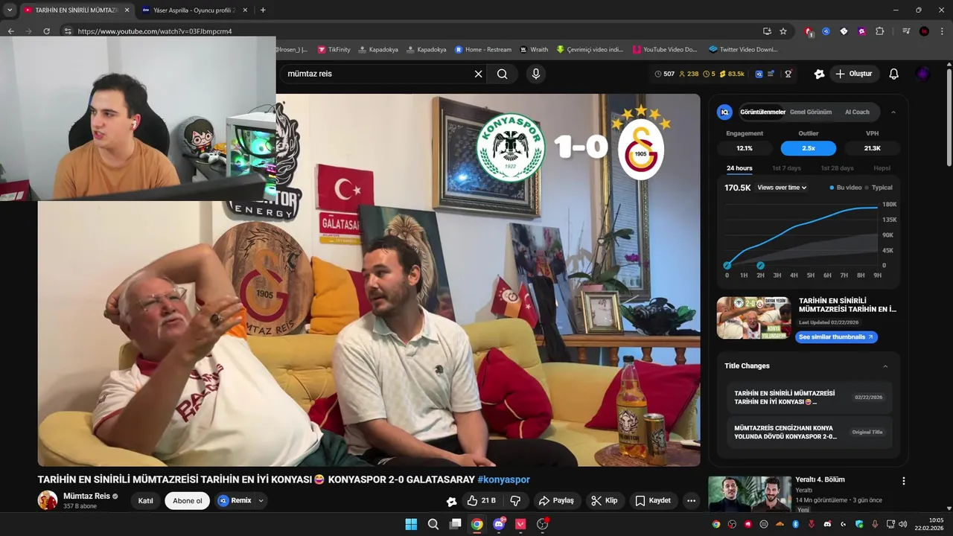Dislike the video
Viewport: 953px width, 536px height.
pyautogui.click(x=515, y=500)
